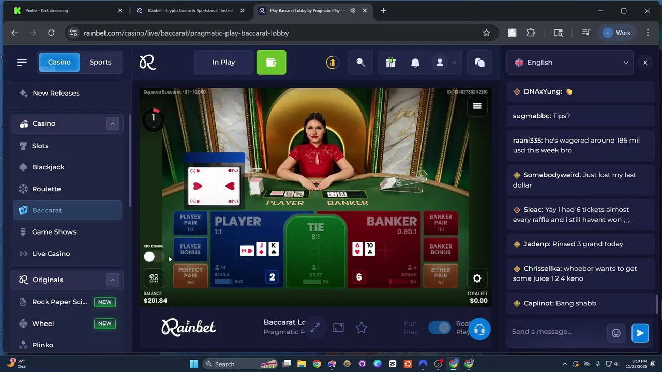Open the green wallet button
Screen dimensions: 662x372
pyautogui.click(x=271, y=63)
